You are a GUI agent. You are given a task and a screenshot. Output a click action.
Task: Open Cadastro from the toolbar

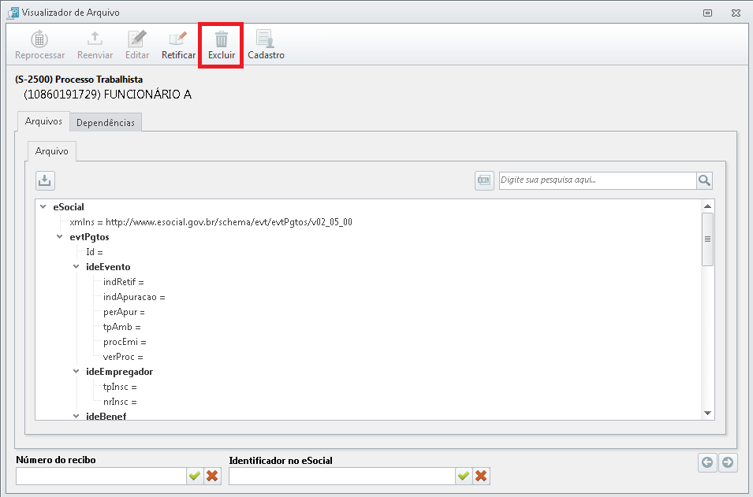pyautogui.click(x=266, y=46)
